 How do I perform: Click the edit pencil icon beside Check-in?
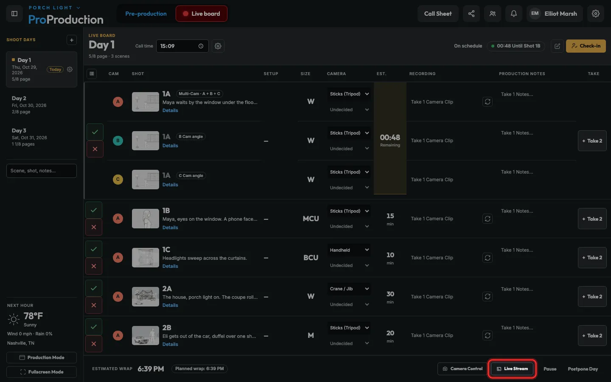point(558,46)
